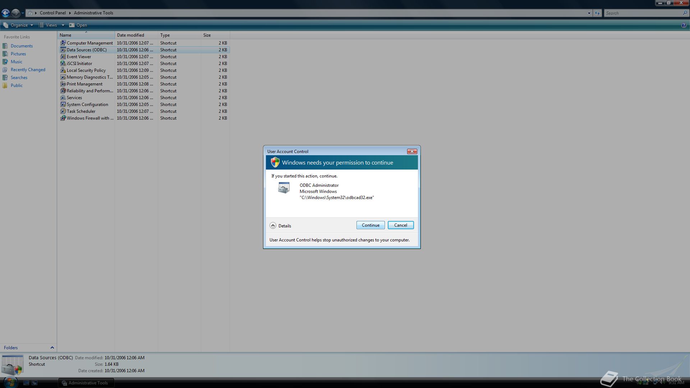The image size is (690, 388).
Task: Select the Services gear icon
Action: tap(63, 98)
